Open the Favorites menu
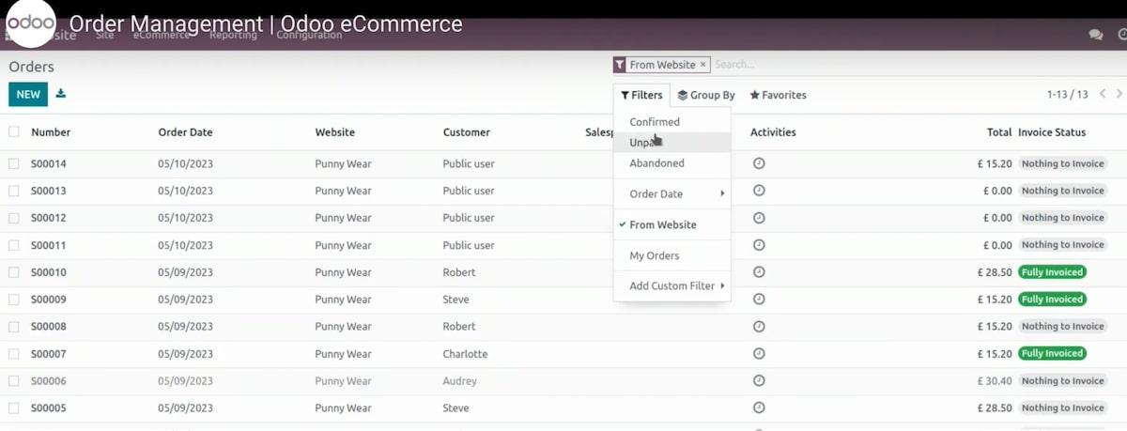 click(x=778, y=95)
